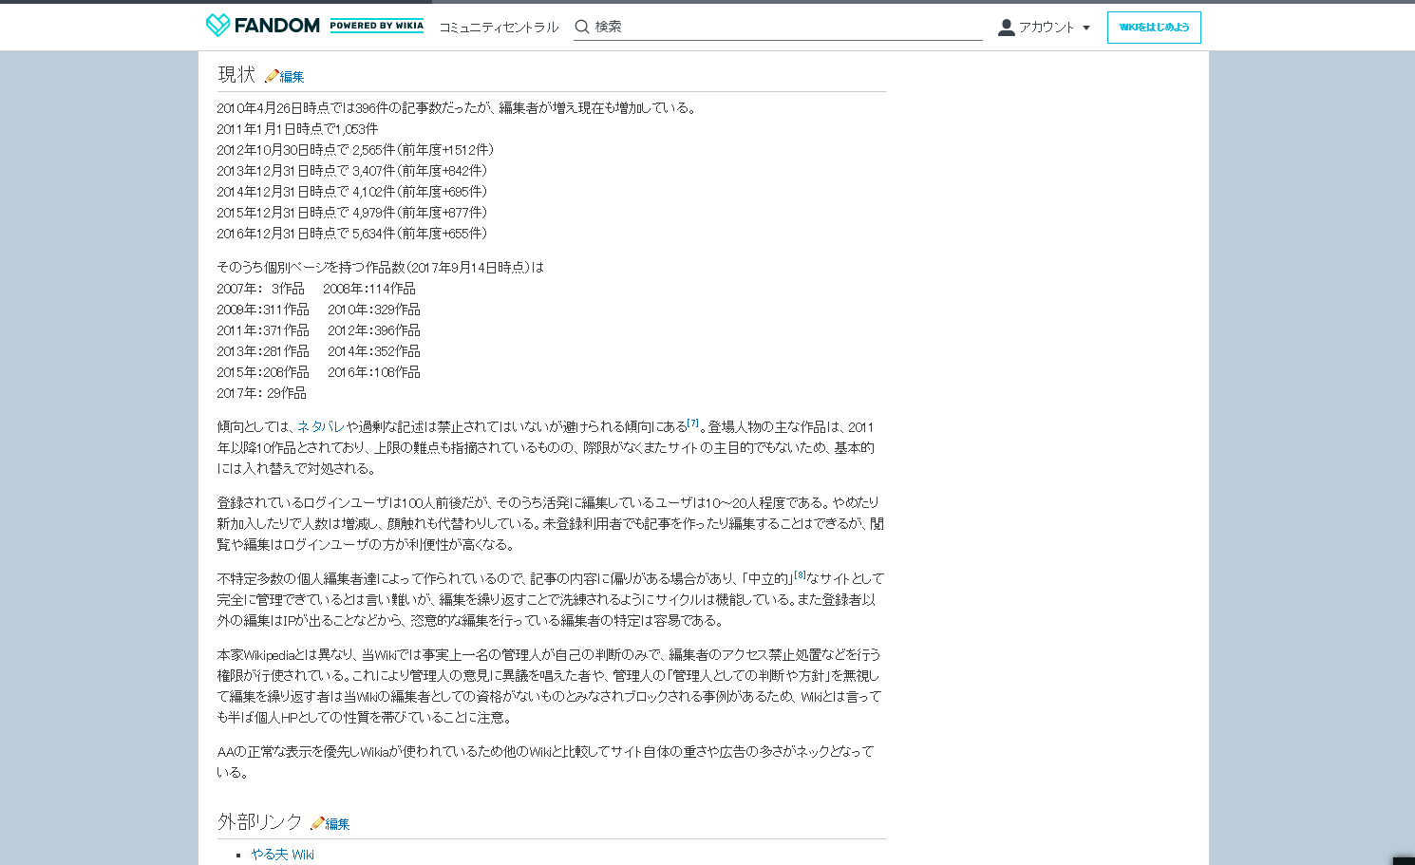
Task: Jump to footnote 8 reference
Action: [800, 575]
